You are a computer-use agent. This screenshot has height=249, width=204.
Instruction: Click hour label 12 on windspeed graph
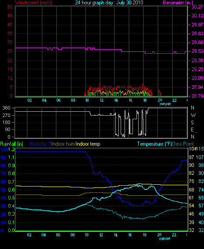point(101,100)
